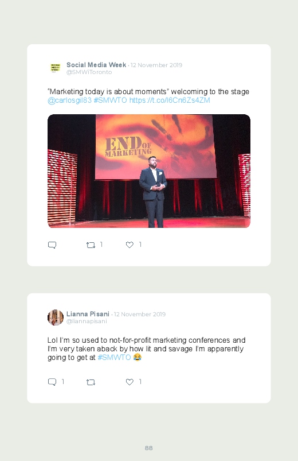This screenshot has height=461, width=298.
Task: Open #SMWTO hashtag in first tweet
Action: (110, 100)
